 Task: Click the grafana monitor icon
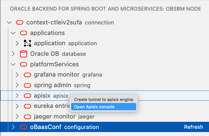click(27, 75)
